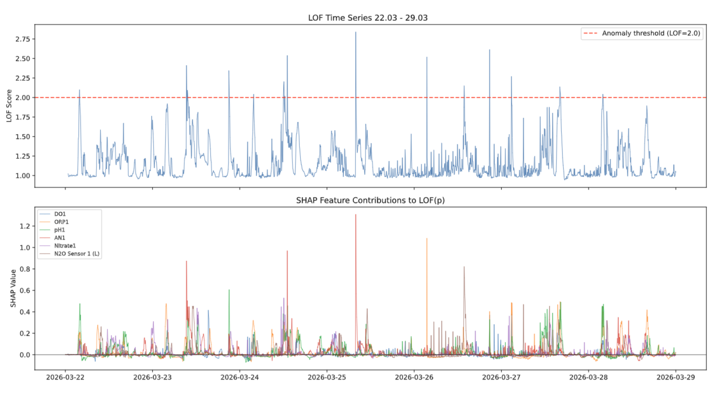Click the 0.8 tick on SHAP Value axis

tap(25, 269)
